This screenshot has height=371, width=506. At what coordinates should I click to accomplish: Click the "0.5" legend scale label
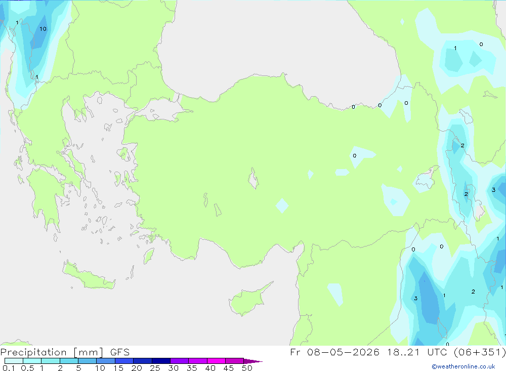pyautogui.click(x=27, y=368)
